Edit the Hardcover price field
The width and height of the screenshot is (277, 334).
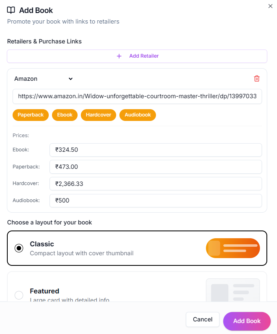pyautogui.click(x=156, y=184)
